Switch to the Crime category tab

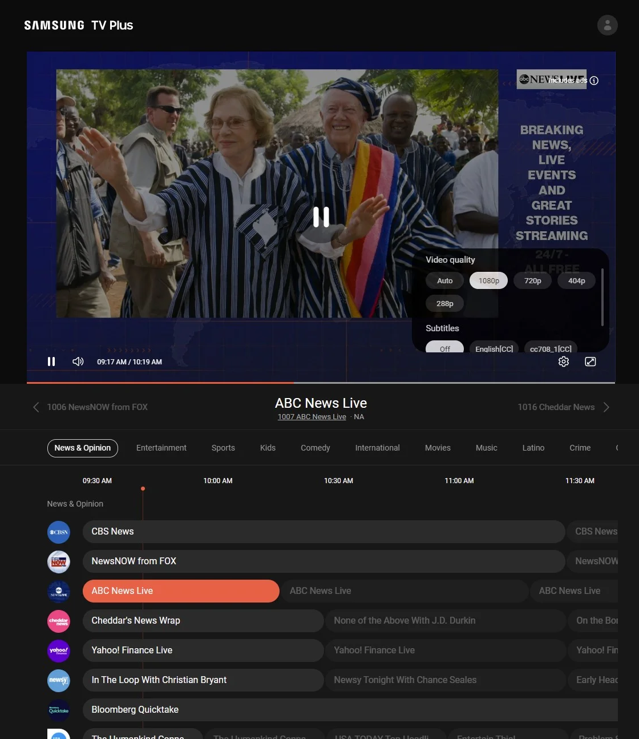pyautogui.click(x=580, y=448)
